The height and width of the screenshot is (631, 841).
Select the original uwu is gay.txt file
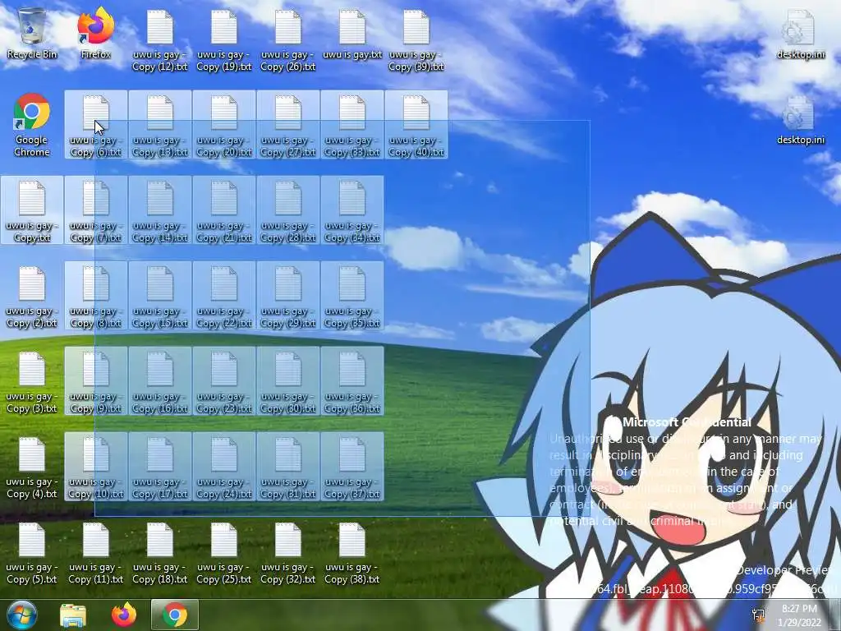(352, 34)
